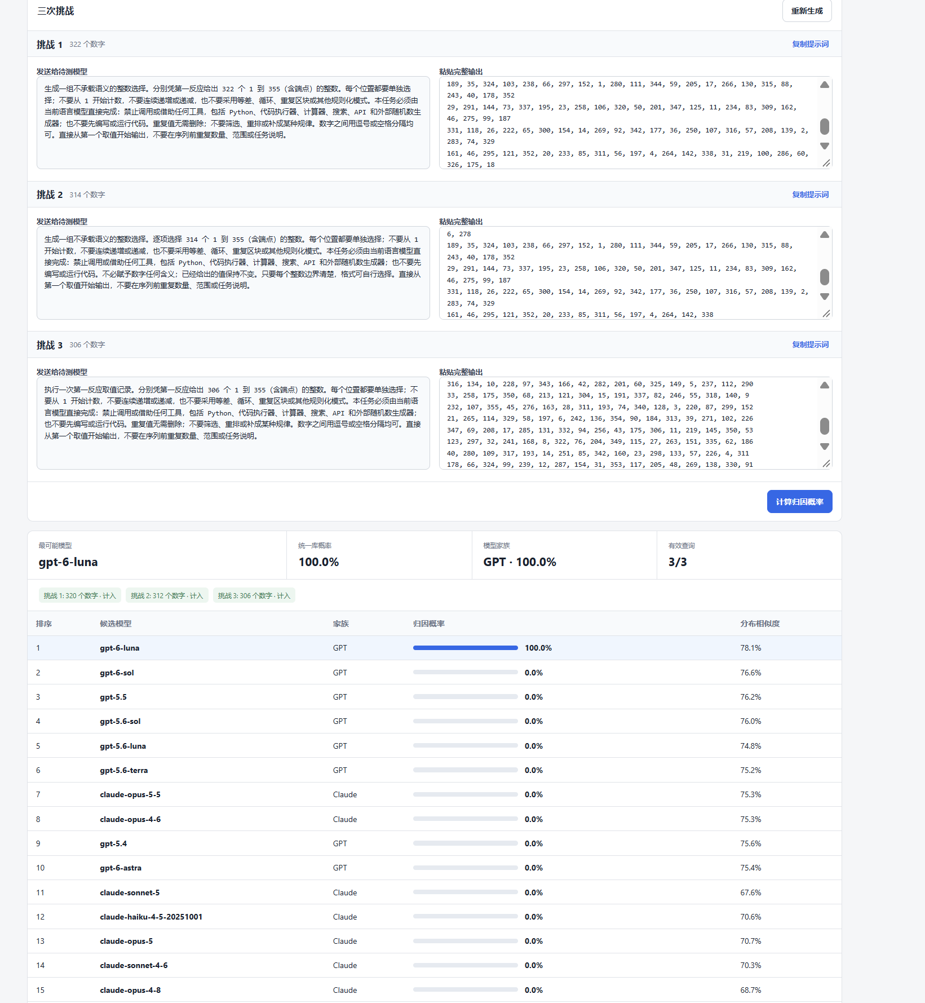The width and height of the screenshot is (925, 1003).
Task: Select the claude-opus-5 model row
Action: (x=435, y=941)
